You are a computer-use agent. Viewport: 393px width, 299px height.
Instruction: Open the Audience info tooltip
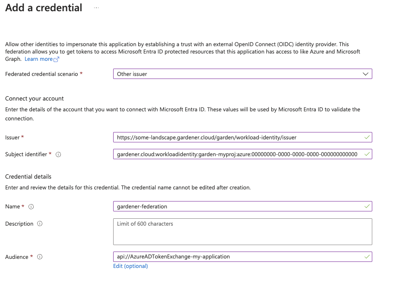pyautogui.click(x=39, y=257)
